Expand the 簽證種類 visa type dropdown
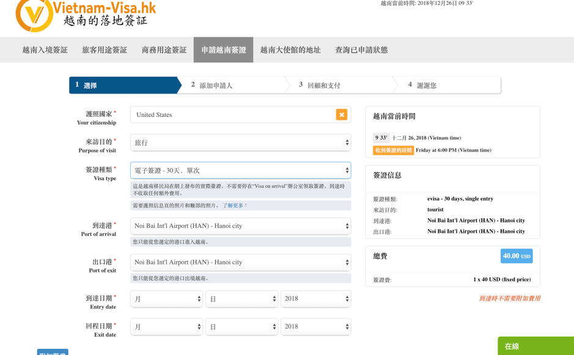 (240, 170)
